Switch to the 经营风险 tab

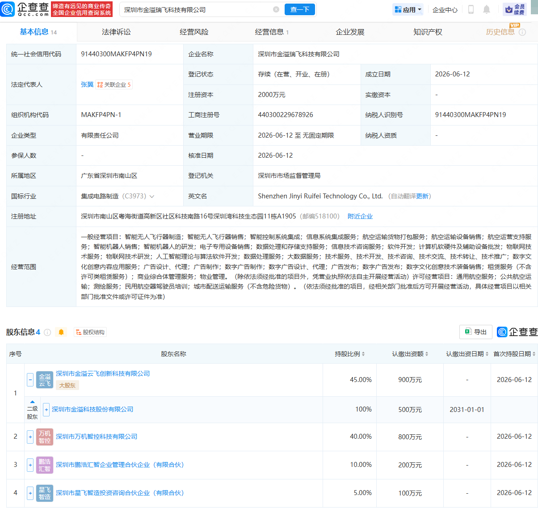coord(194,32)
